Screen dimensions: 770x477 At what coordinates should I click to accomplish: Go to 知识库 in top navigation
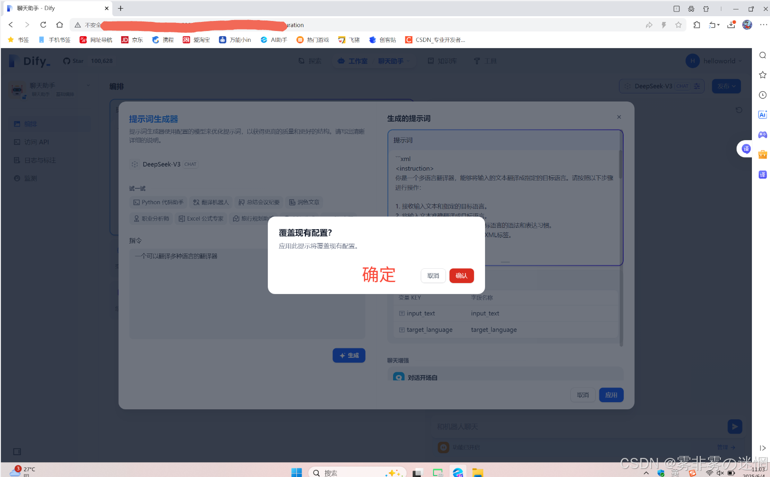pyautogui.click(x=442, y=61)
